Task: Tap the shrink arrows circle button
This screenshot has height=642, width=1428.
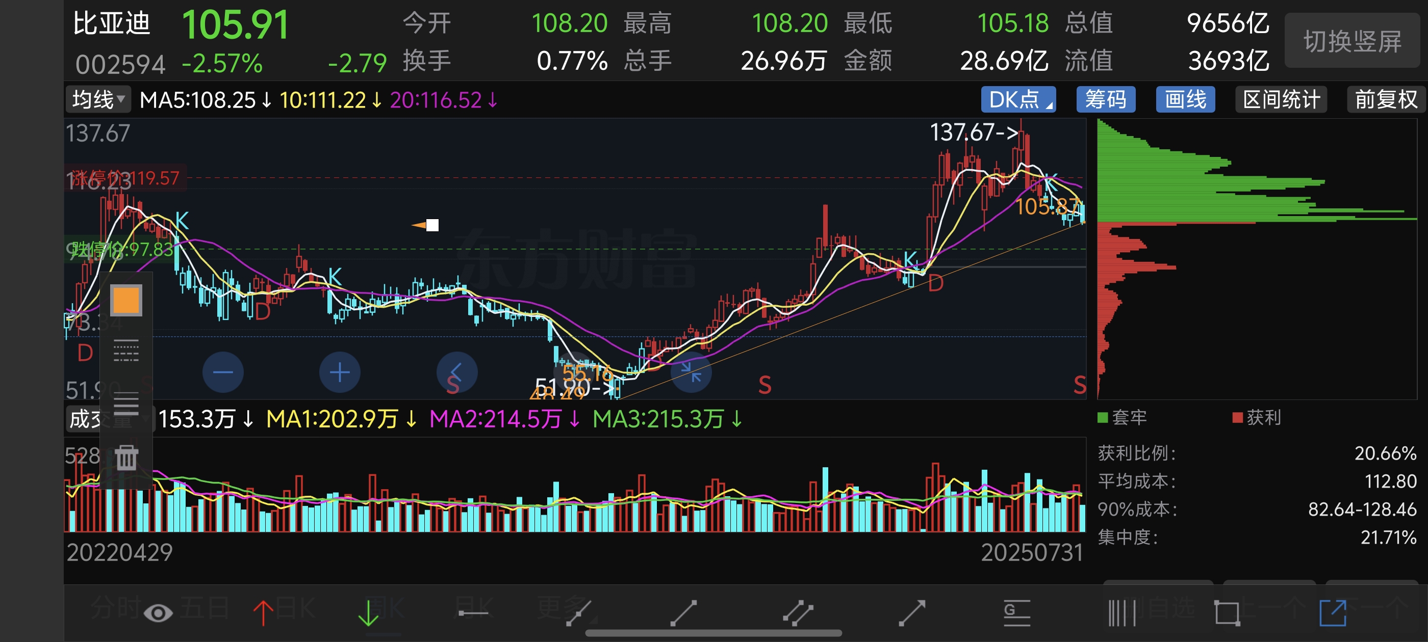Action: (691, 372)
